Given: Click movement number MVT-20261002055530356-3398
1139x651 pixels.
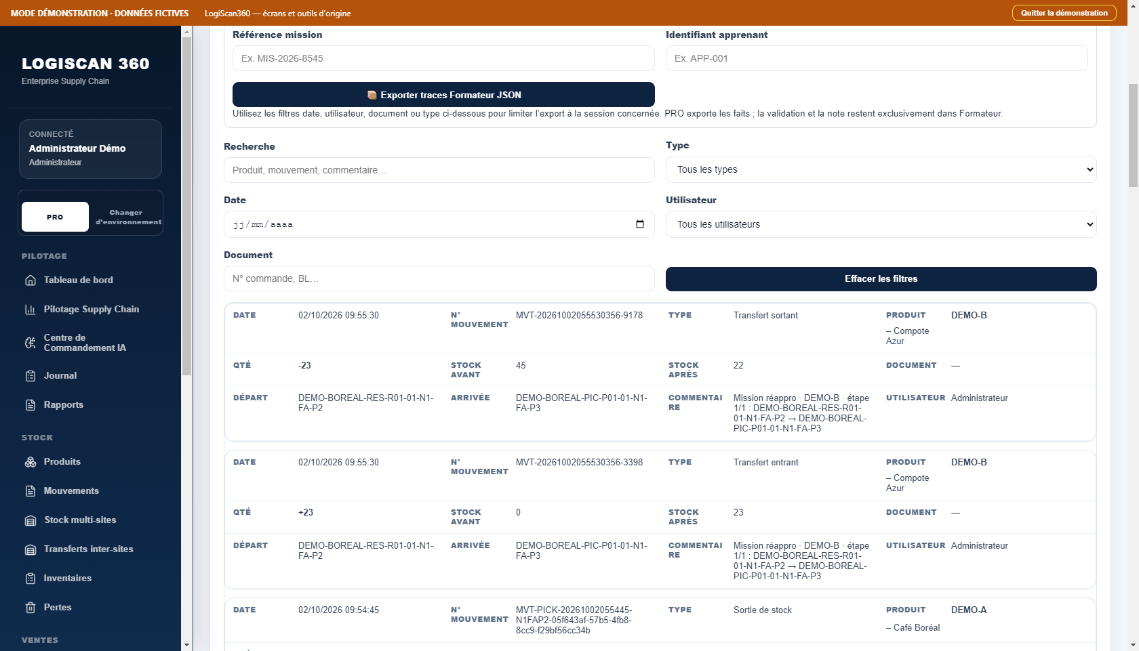Looking at the screenshot, I should click(x=579, y=463).
